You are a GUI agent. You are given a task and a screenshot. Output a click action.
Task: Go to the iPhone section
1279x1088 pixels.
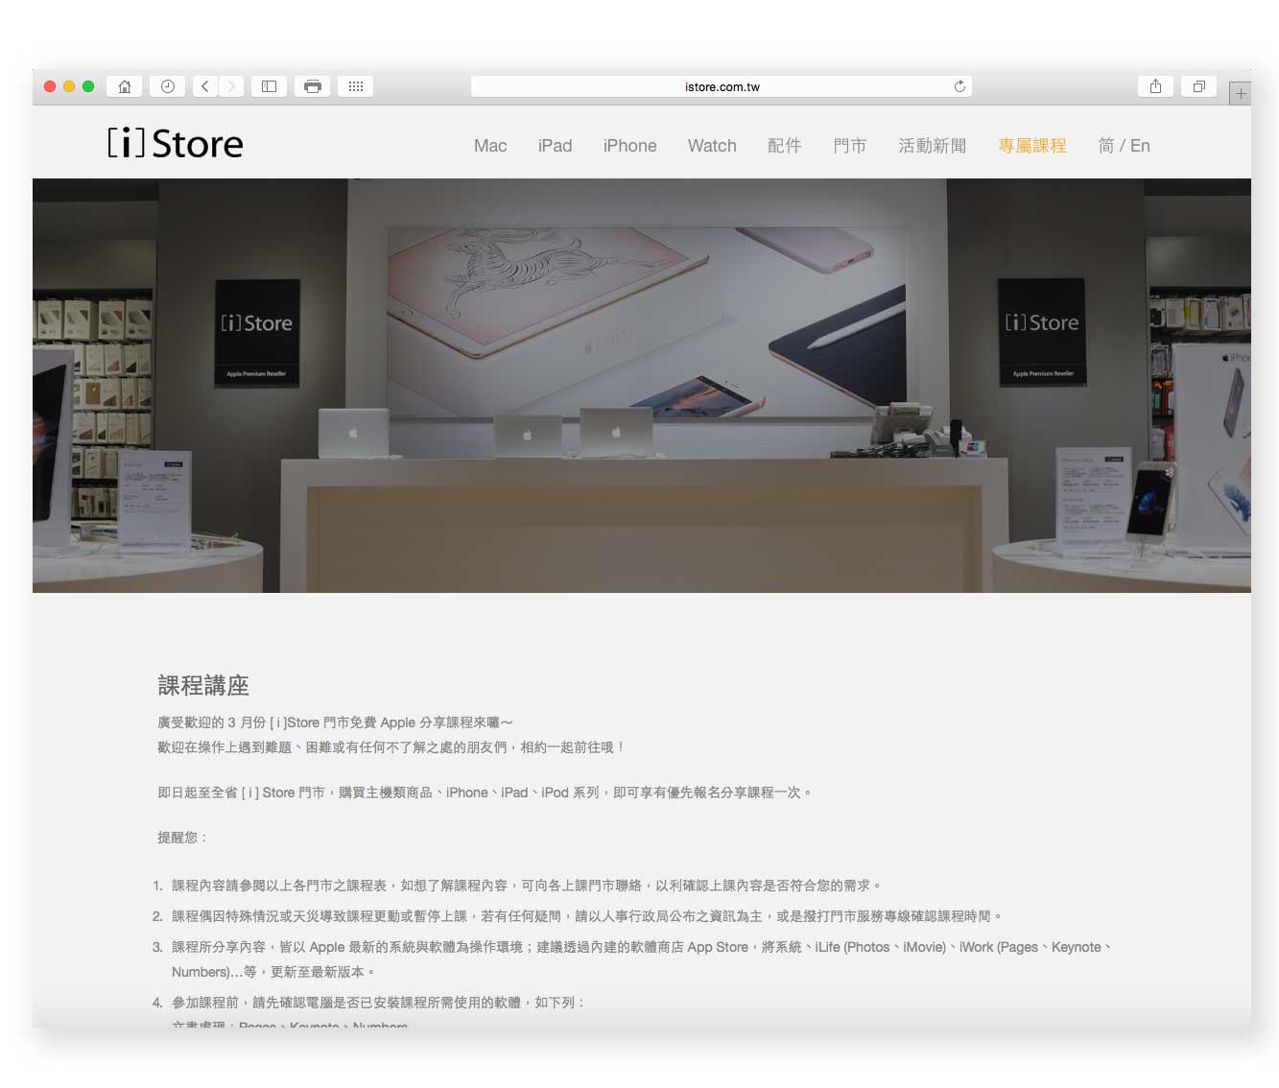click(629, 146)
